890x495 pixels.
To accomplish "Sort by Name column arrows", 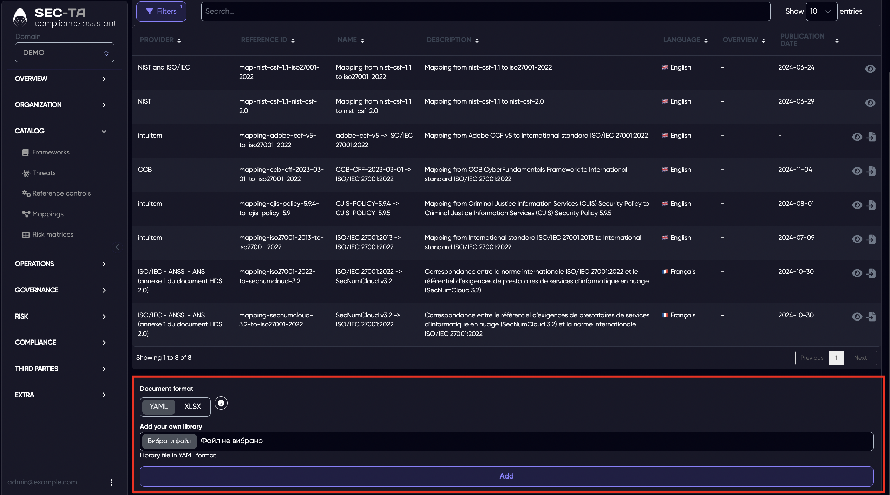I will (x=362, y=41).
